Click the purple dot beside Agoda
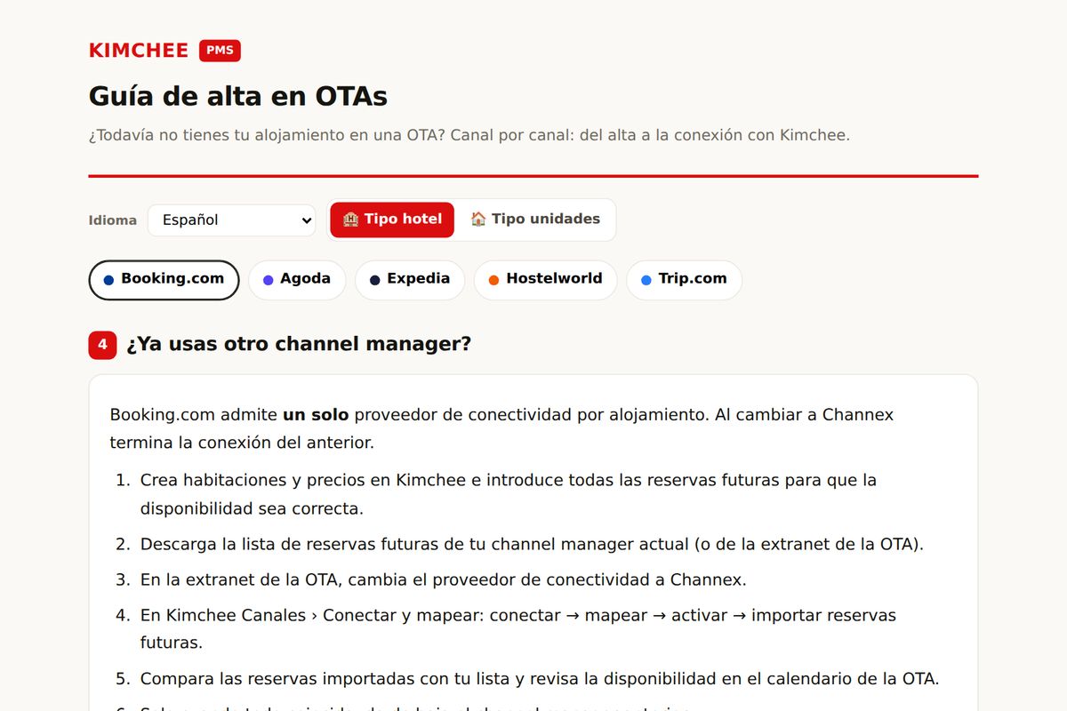Screen dimensions: 1067x711 269,280
